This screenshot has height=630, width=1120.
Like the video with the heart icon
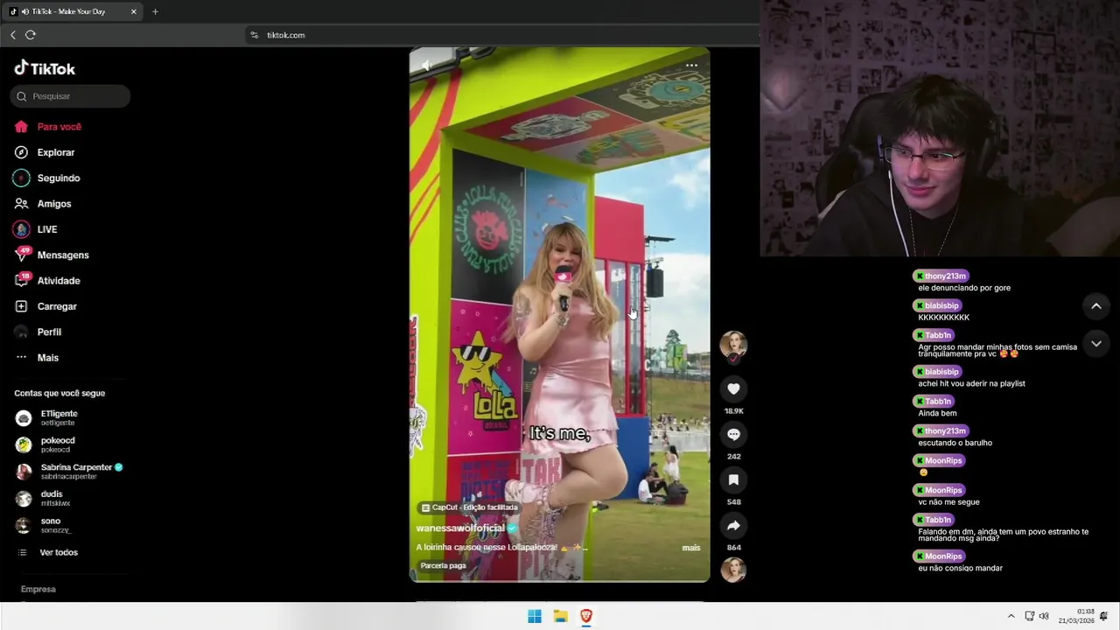click(x=733, y=388)
